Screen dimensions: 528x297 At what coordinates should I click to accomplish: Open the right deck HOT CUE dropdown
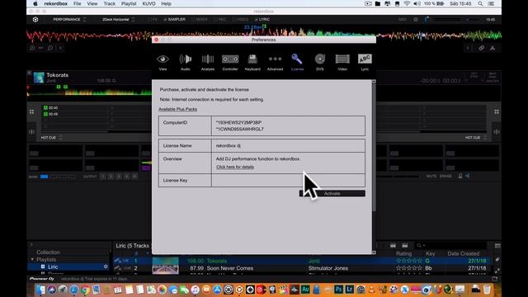pyautogui.click(x=476, y=138)
